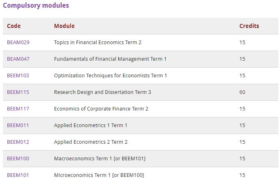Open the BEEM011 module code link
This screenshot has width=280, height=185.
click(x=18, y=125)
